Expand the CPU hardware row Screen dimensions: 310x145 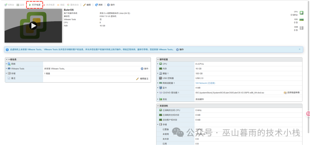[158, 64]
